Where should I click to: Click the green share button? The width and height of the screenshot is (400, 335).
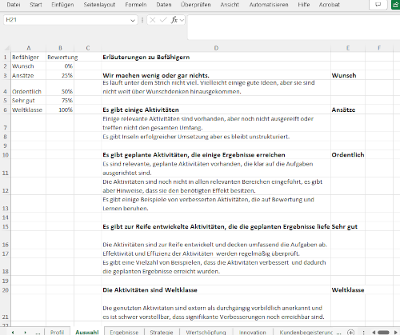click(x=395, y=5)
